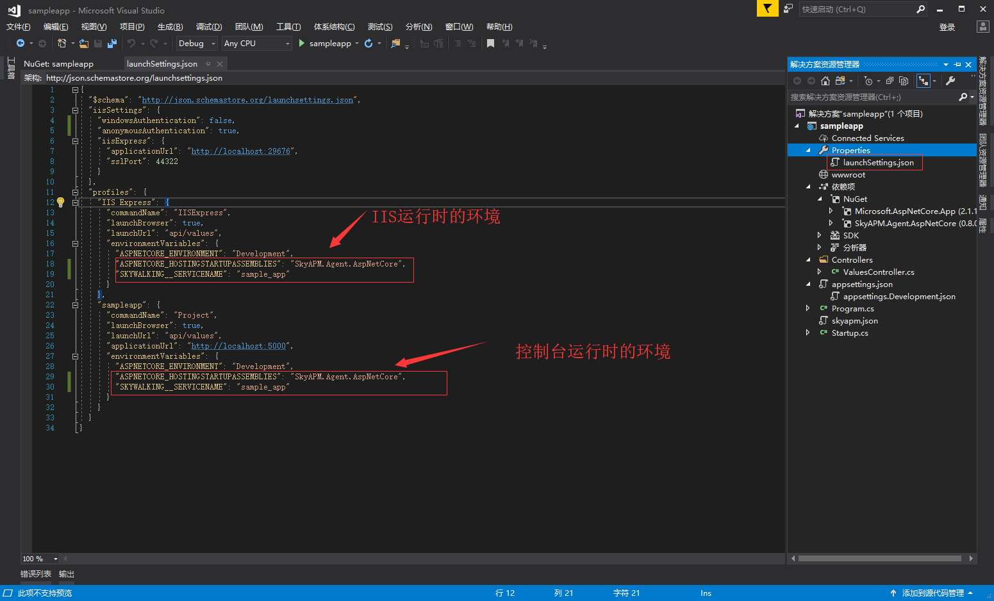Image resolution: width=994 pixels, height=601 pixels.
Task: Click the New Project toolbar icon
Action: pos(62,44)
